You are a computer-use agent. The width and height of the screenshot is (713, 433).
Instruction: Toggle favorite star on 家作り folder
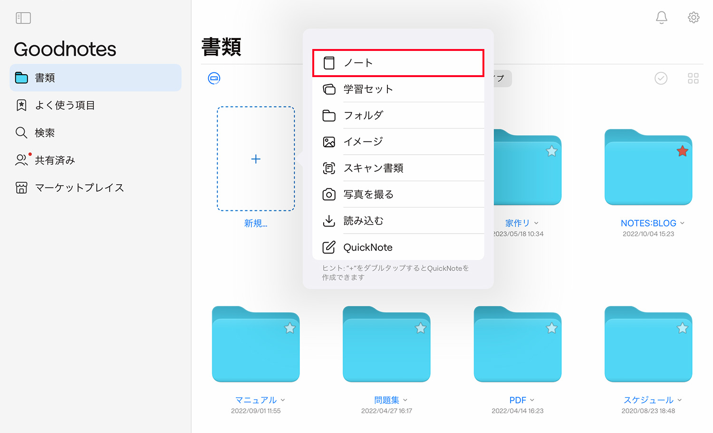coord(551,151)
